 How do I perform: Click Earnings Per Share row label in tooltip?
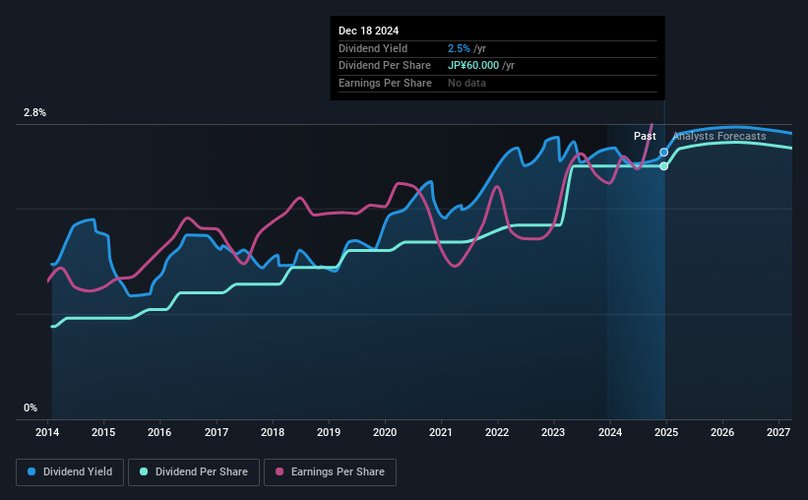coord(385,83)
